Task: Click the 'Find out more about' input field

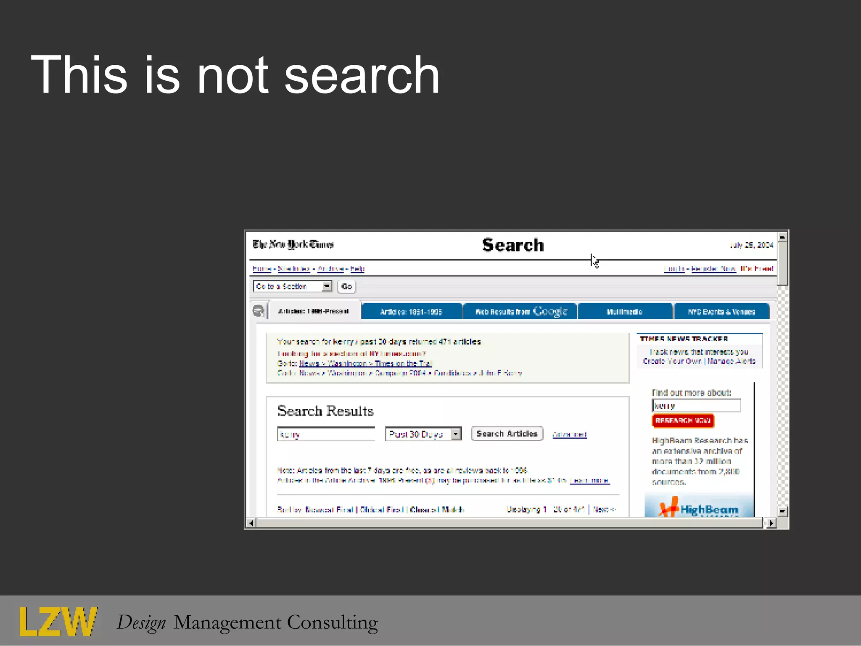Action: (x=696, y=405)
